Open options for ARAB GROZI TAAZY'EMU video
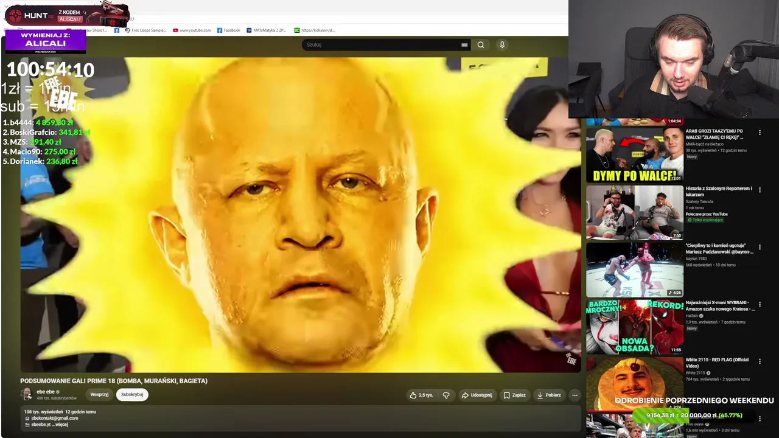 click(x=760, y=133)
